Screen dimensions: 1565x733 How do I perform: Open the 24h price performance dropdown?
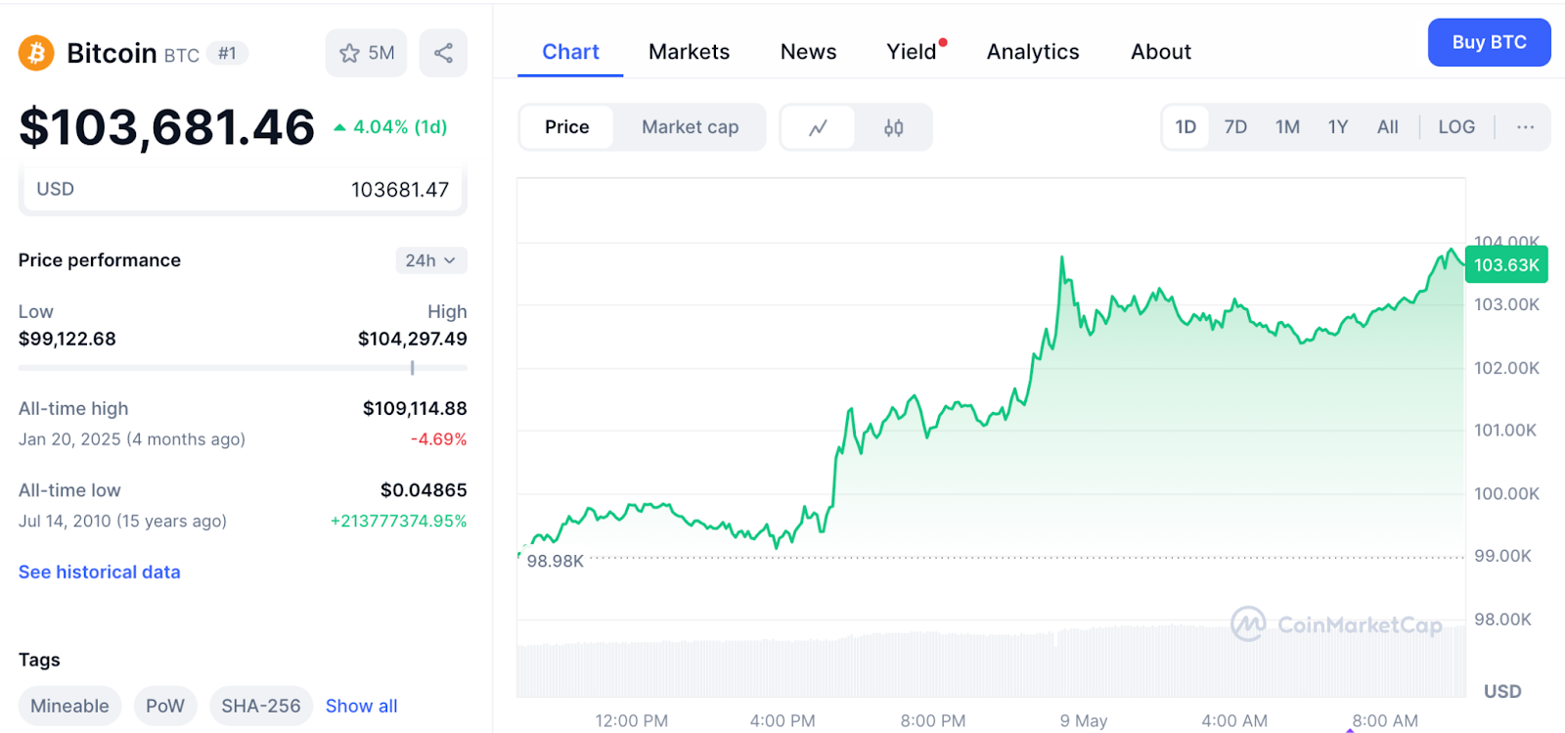(x=430, y=260)
